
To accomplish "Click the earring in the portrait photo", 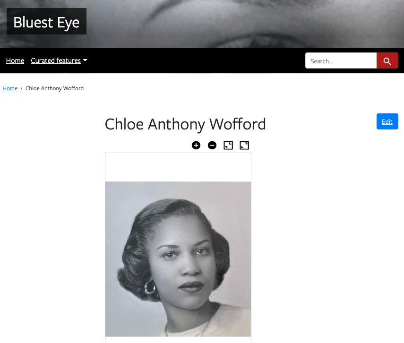I will pyautogui.click(x=150, y=288).
